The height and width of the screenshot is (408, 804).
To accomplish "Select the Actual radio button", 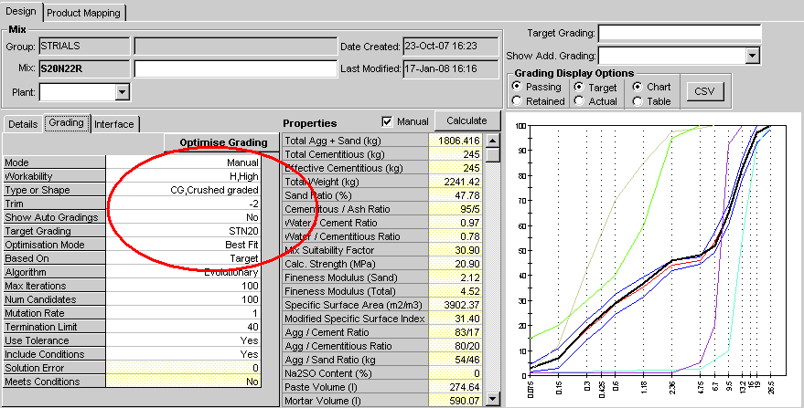I will (580, 101).
